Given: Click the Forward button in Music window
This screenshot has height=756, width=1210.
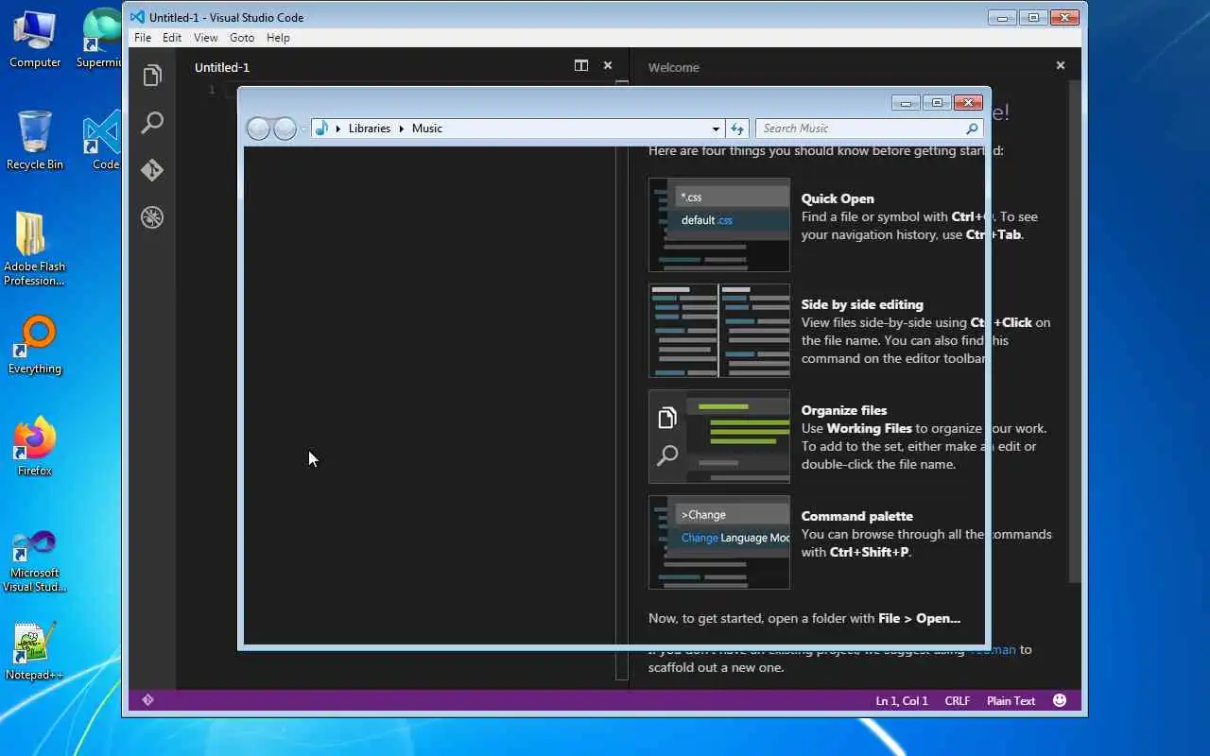Looking at the screenshot, I should (x=285, y=129).
